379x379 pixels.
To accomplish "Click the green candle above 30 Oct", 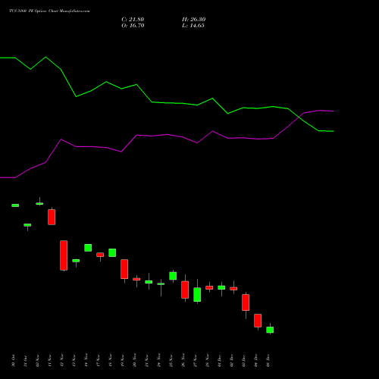I will pyautogui.click(x=15, y=205).
